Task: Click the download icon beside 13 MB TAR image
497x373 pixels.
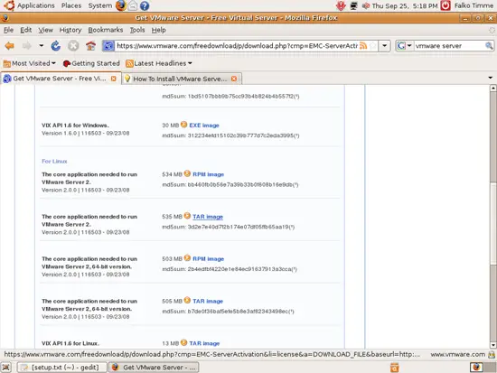Action: pos(183,342)
